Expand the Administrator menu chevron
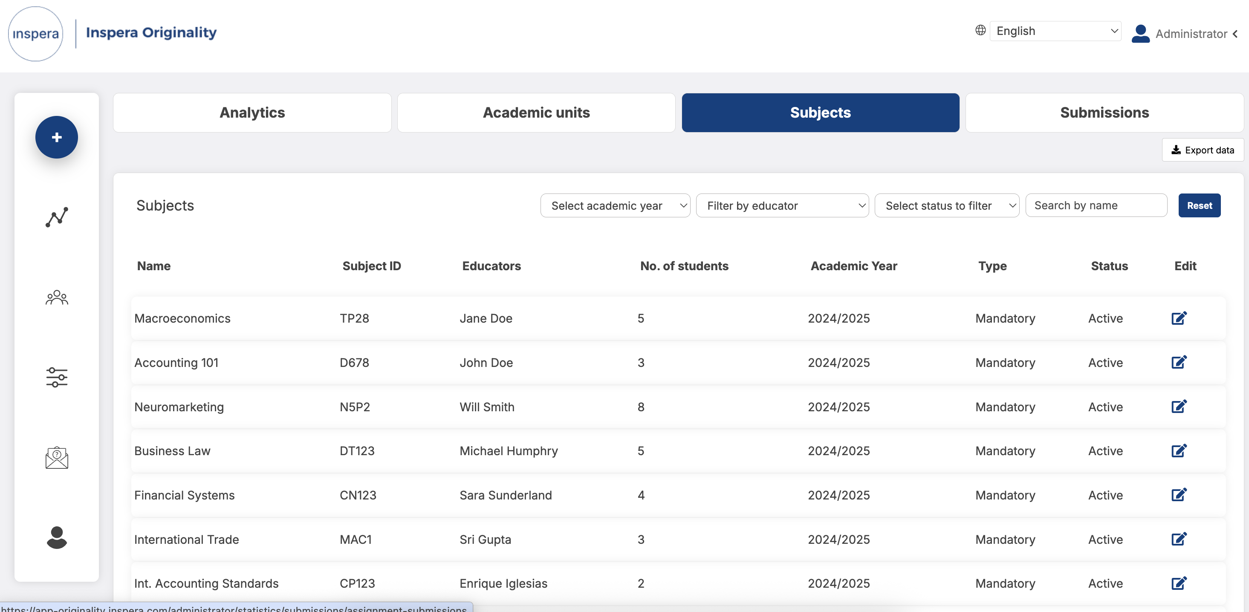The height and width of the screenshot is (612, 1249). tap(1235, 34)
